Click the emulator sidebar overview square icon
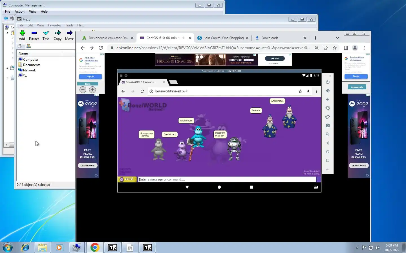The image size is (406, 253). tap(328, 161)
